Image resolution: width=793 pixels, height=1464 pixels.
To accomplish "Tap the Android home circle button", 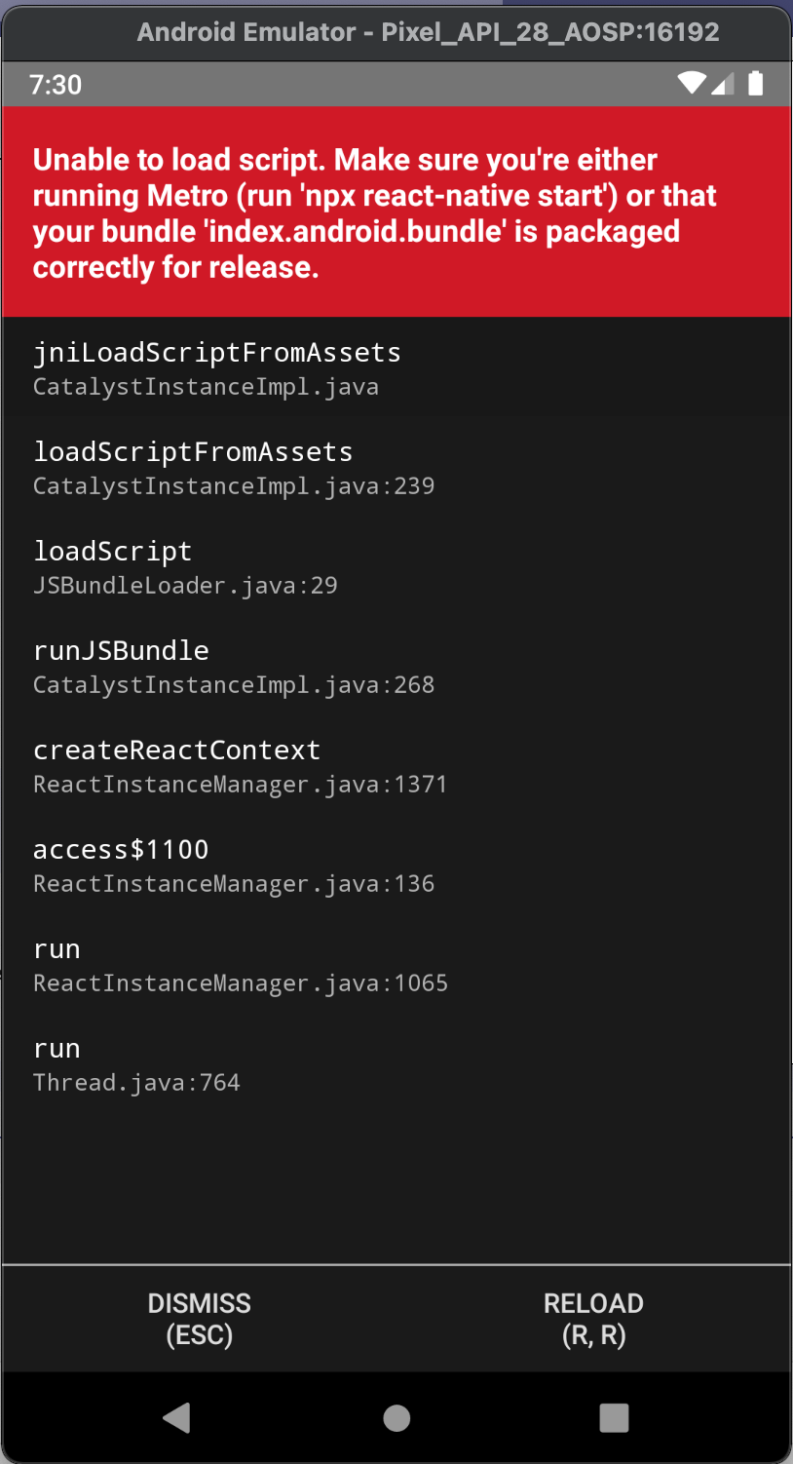I will coord(396,1417).
